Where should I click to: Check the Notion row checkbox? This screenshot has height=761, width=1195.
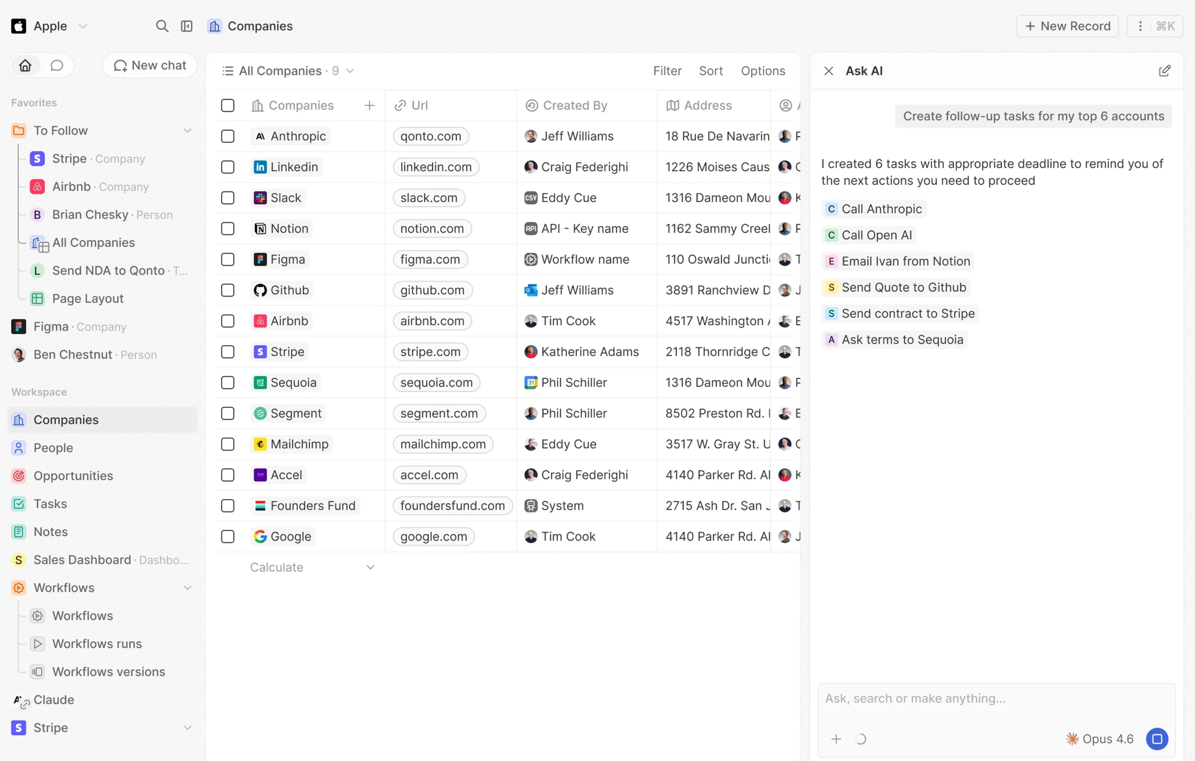[228, 228]
